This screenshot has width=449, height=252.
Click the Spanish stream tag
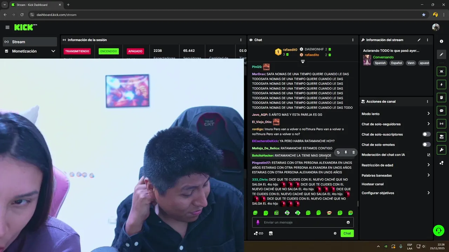point(380,63)
